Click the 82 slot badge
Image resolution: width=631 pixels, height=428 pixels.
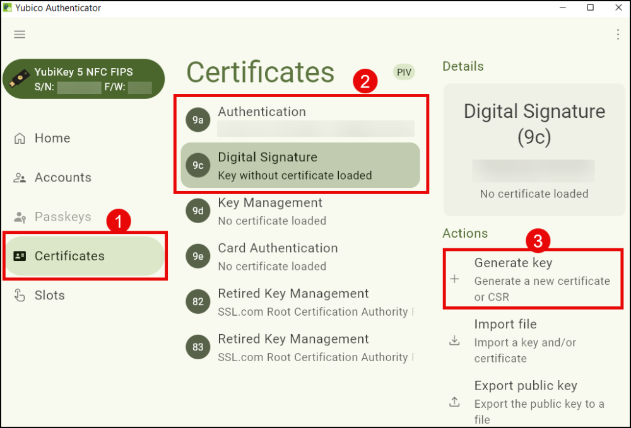pyautogui.click(x=198, y=302)
